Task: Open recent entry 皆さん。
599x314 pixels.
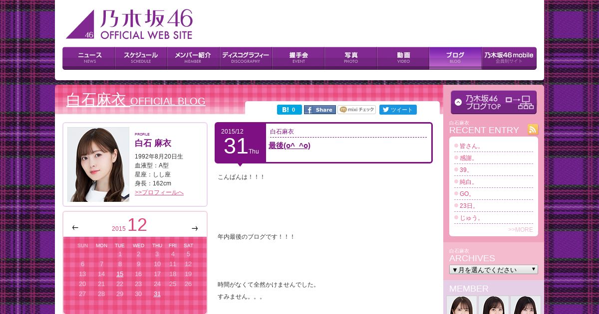Action: coord(471,146)
